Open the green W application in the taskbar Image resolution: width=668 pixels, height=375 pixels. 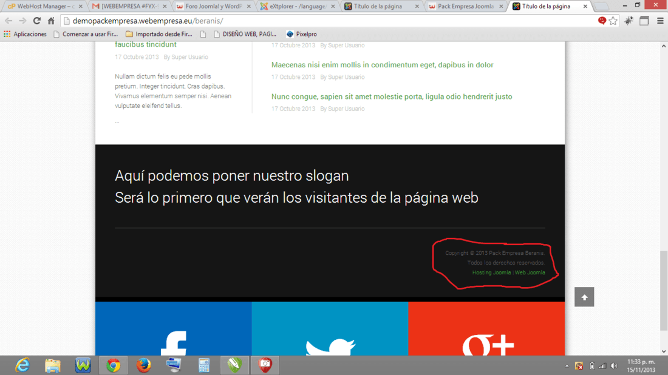[83, 365]
